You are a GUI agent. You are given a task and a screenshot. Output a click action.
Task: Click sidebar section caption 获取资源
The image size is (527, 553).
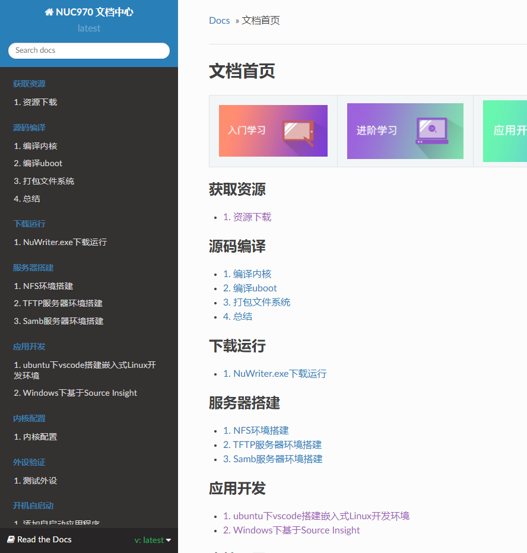pyautogui.click(x=29, y=84)
